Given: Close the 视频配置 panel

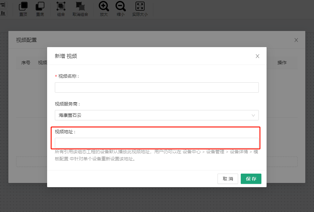Looking at the screenshot, I should pyautogui.click(x=296, y=40).
